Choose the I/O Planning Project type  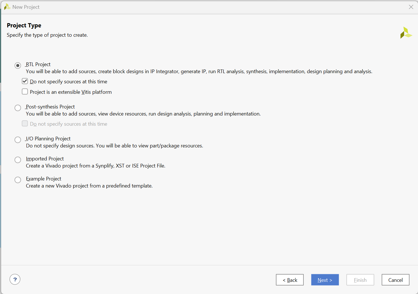17,140
